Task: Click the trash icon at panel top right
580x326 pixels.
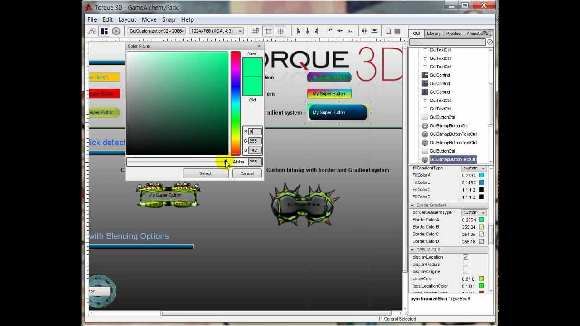Action: click(x=491, y=33)
